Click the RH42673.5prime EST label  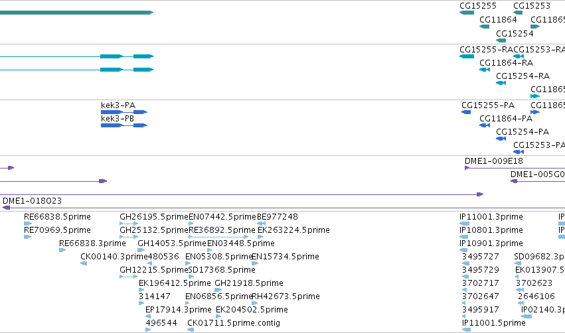point(285,297)
